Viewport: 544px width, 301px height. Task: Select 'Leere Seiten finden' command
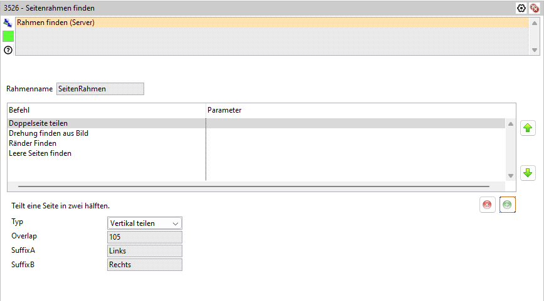click(40, 153)
